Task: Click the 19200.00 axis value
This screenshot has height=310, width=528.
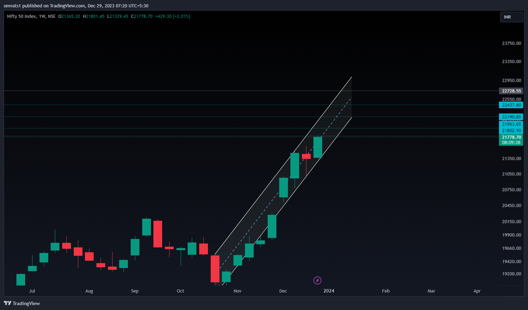Action: point(512,274)
